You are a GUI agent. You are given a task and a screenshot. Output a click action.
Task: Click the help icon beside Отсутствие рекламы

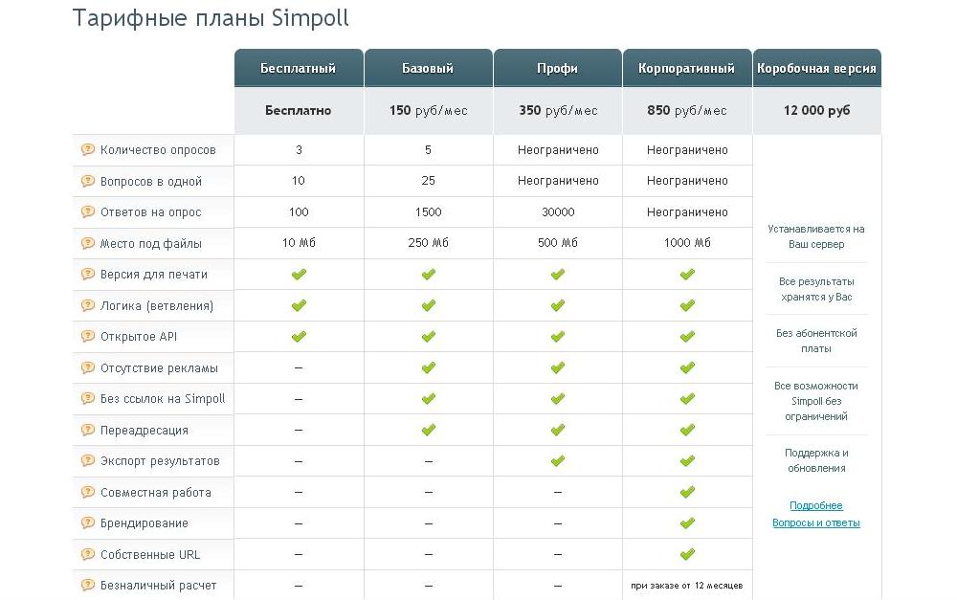[x=88, y=367]
